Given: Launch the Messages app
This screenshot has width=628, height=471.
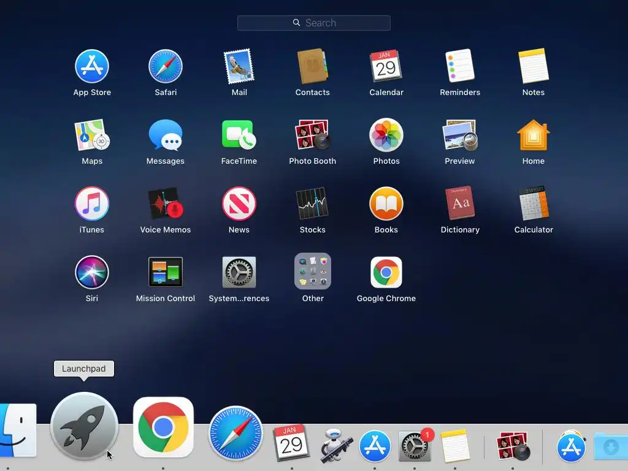Looking at the screenshot, I should (x=166, y=135).
